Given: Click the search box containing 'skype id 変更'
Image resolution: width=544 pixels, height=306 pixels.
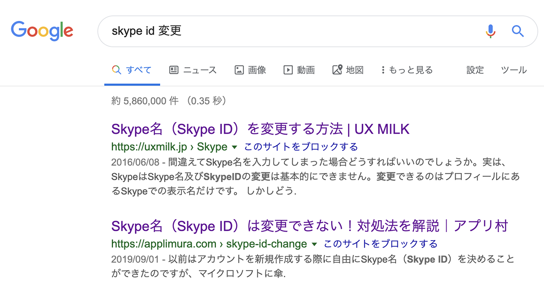Looking at the screenshot, I should pyautogui.click(x=317, y=31).
